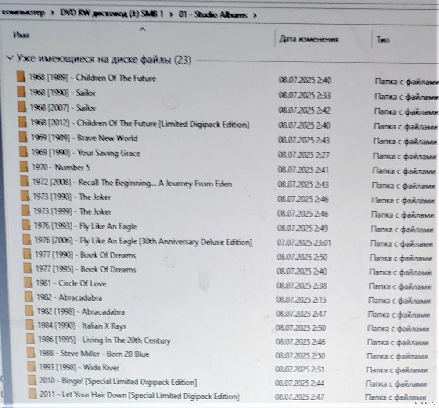Click group header text 'Уже имеющиеся на диске файлы (23)'
The width and height of the screenshot is (439, 408).
104,59
